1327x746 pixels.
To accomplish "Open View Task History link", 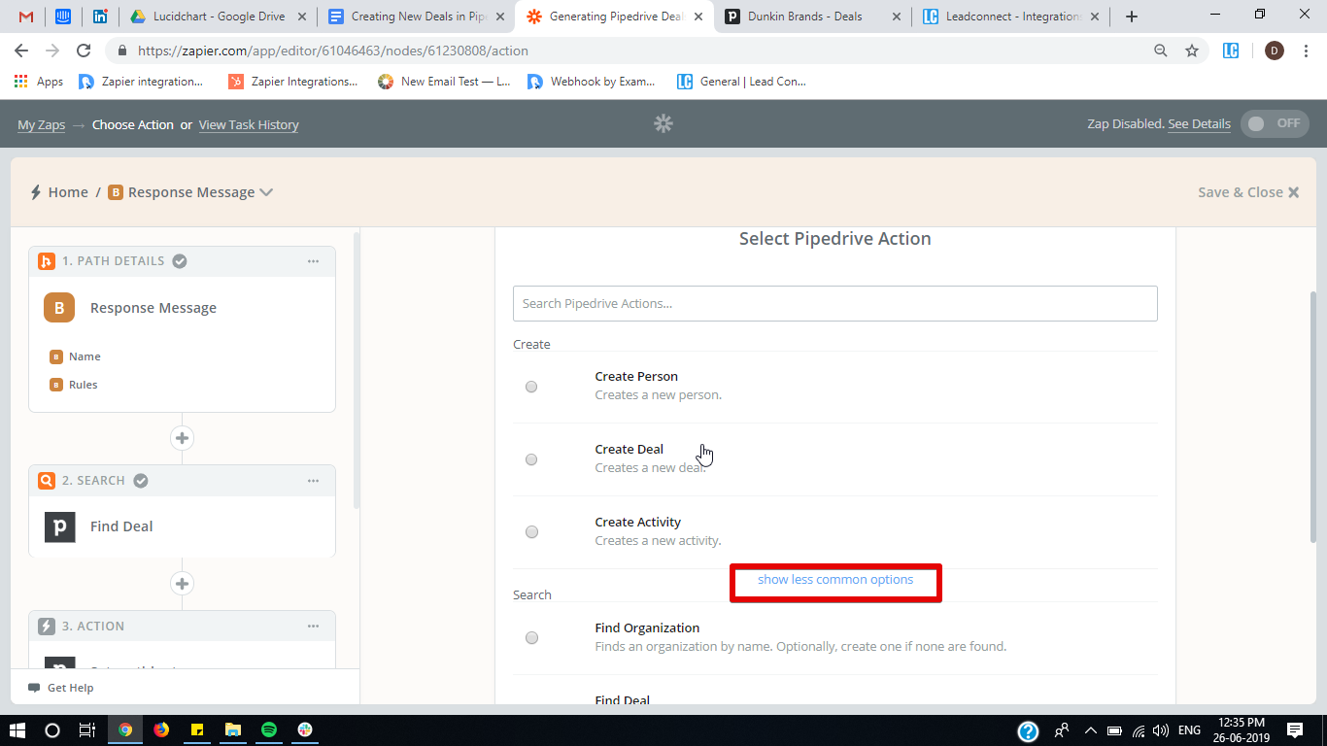I will pos(249,124).
